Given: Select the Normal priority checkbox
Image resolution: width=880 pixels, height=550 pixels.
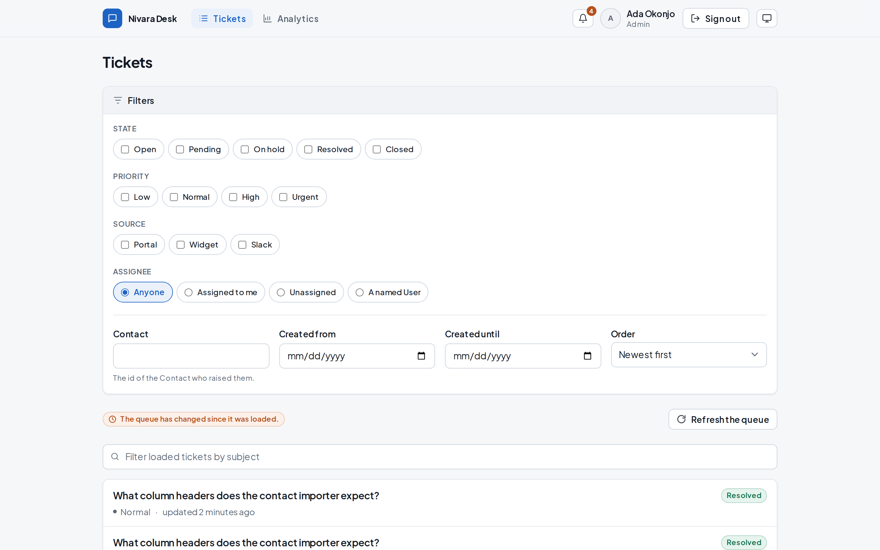Looking at the screenshot, I should (x=174, y=197).
